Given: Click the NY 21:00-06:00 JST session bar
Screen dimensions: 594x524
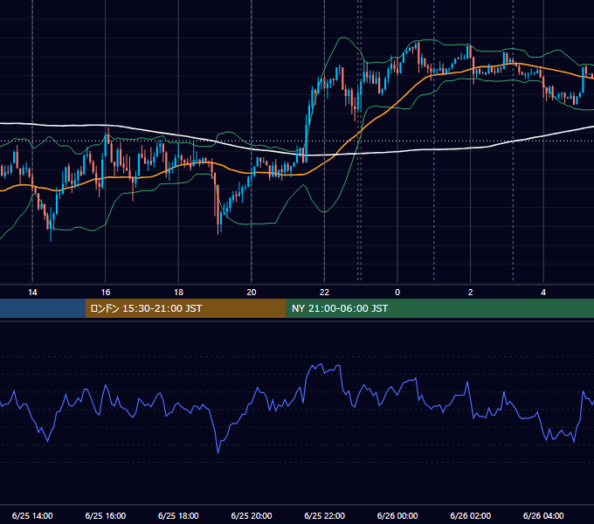Looking at the screenshot, I should pyautogui.click(x=439, y=308).
